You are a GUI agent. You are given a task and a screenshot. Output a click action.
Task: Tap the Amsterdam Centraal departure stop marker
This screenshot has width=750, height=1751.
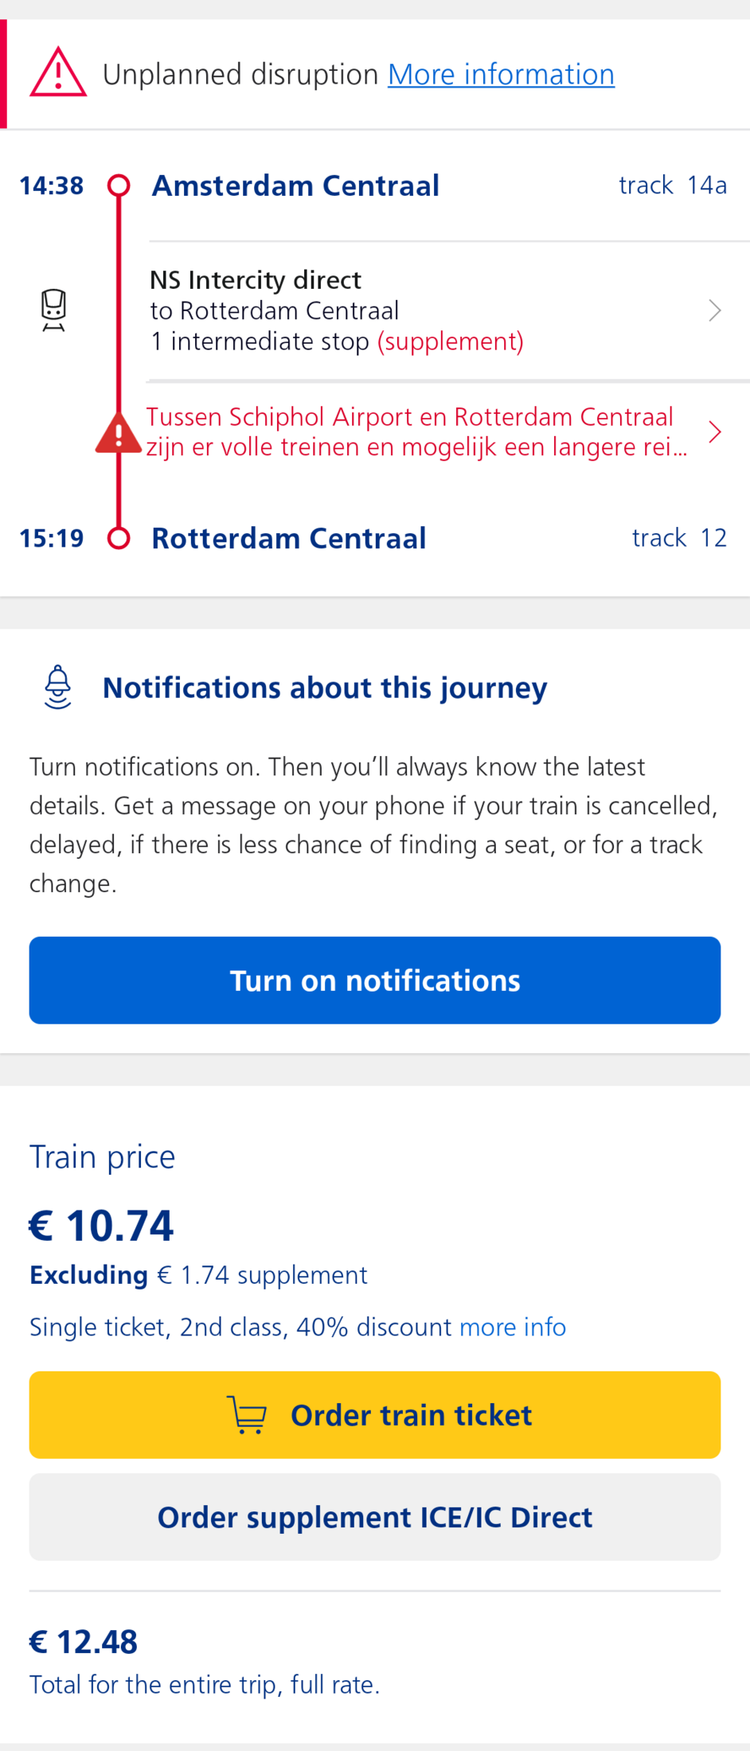pyautogui.click(x=119, y=185)
